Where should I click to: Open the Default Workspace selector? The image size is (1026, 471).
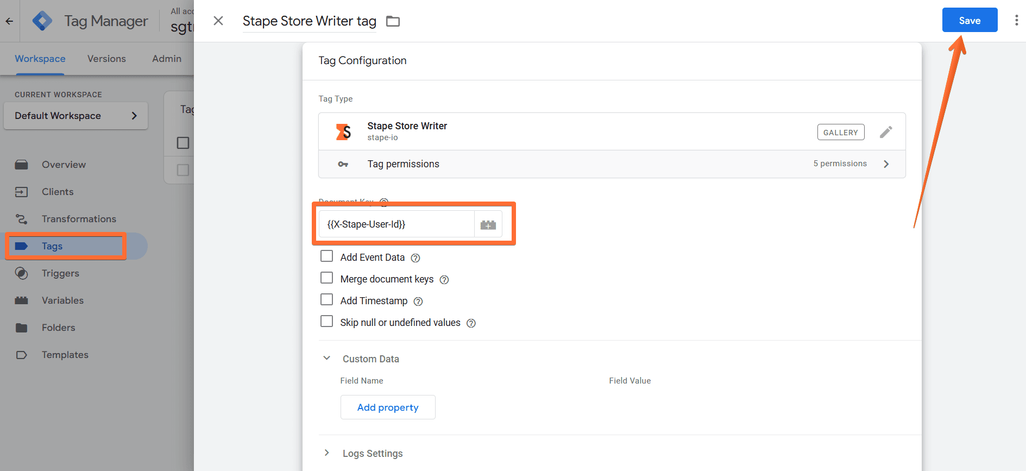click(x=75, y=116)
